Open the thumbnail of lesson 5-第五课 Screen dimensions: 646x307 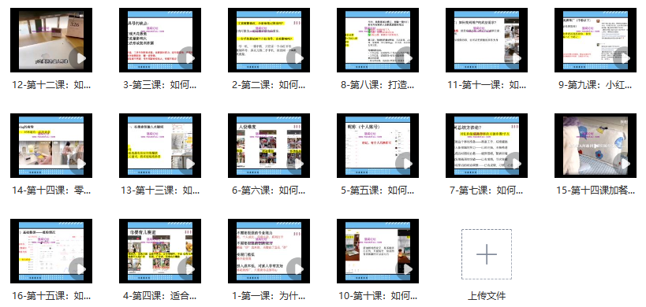[378, 146]
